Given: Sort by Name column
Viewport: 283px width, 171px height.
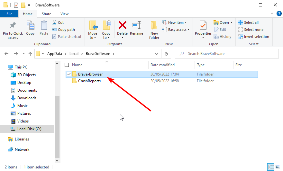Looking at the screenshot, I should pyautogui.click(x=77, y=65).
